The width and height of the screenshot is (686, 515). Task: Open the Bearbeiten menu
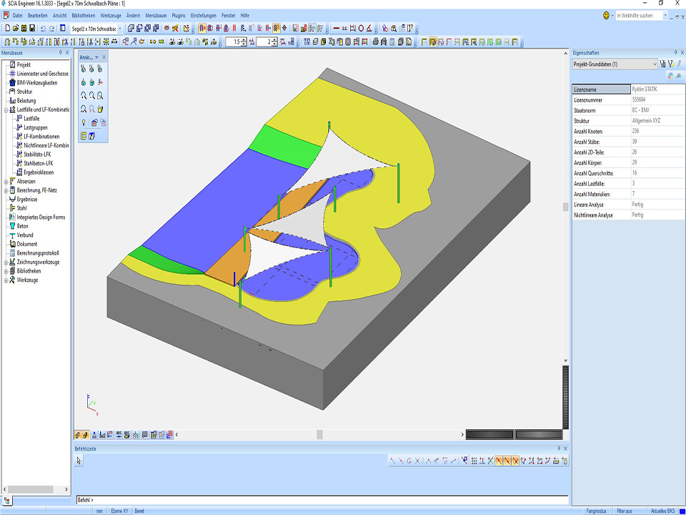click(x=37, y=15)
